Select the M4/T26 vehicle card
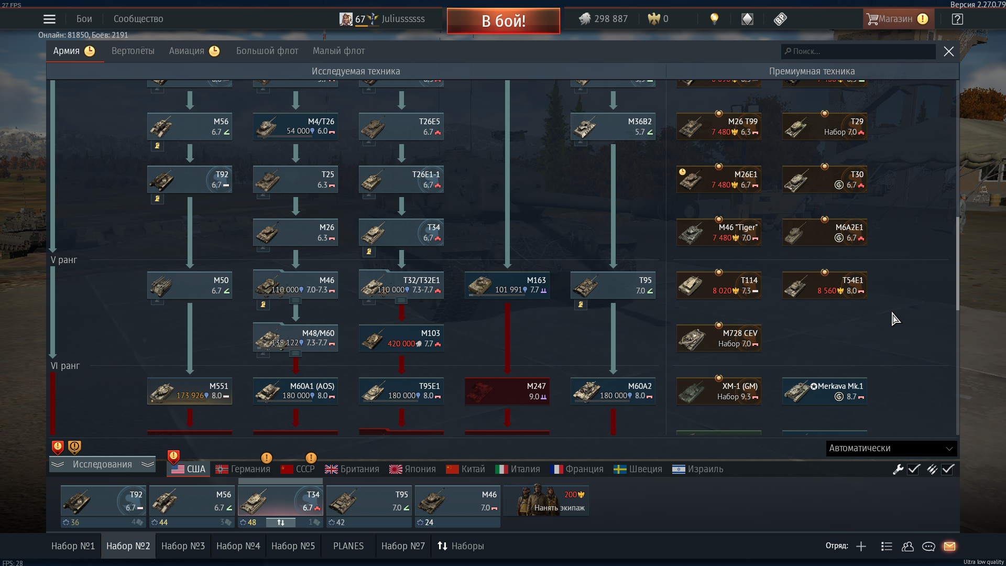The width and height of the screenshot is (1006, 566). (296, 127)
